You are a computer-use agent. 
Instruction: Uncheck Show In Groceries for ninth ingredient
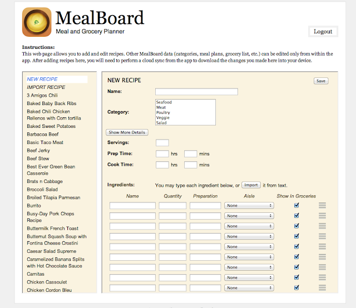point(296,287)
